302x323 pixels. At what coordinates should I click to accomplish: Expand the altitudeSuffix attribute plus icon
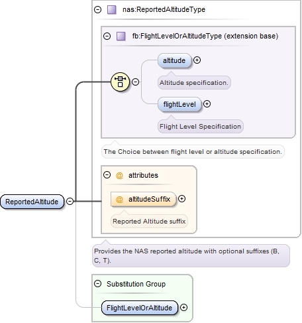pos(181,199)
